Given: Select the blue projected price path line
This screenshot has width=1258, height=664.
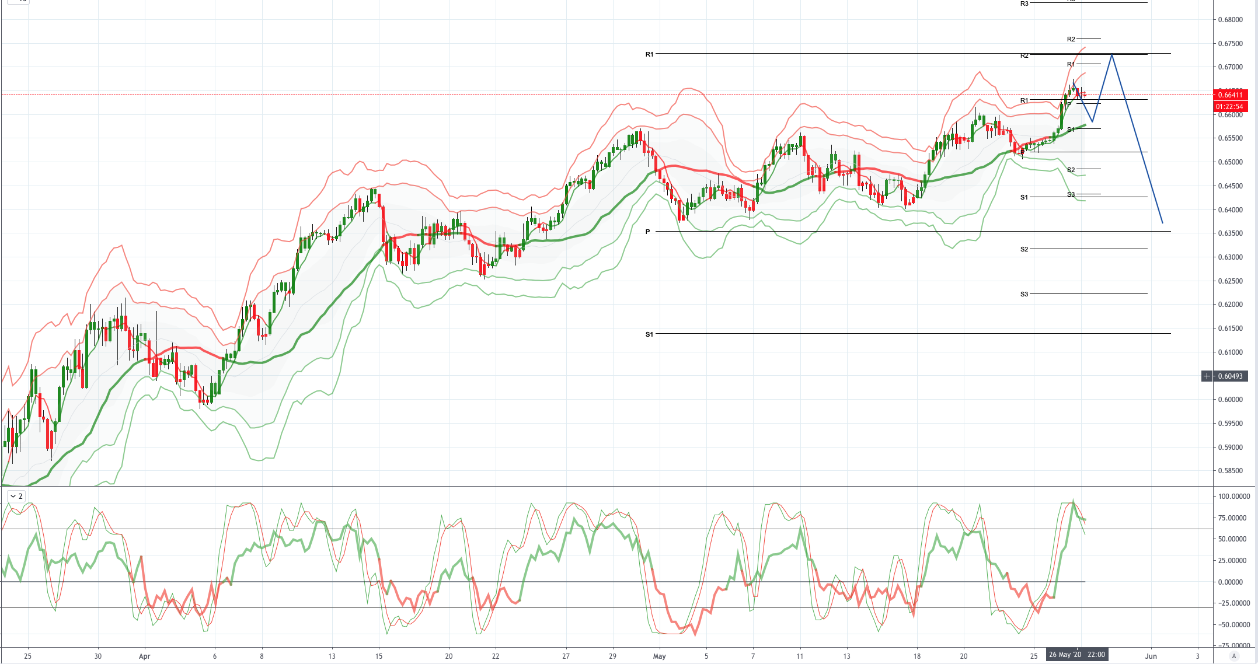Looking at the screenshot, I should [1137, 138].
